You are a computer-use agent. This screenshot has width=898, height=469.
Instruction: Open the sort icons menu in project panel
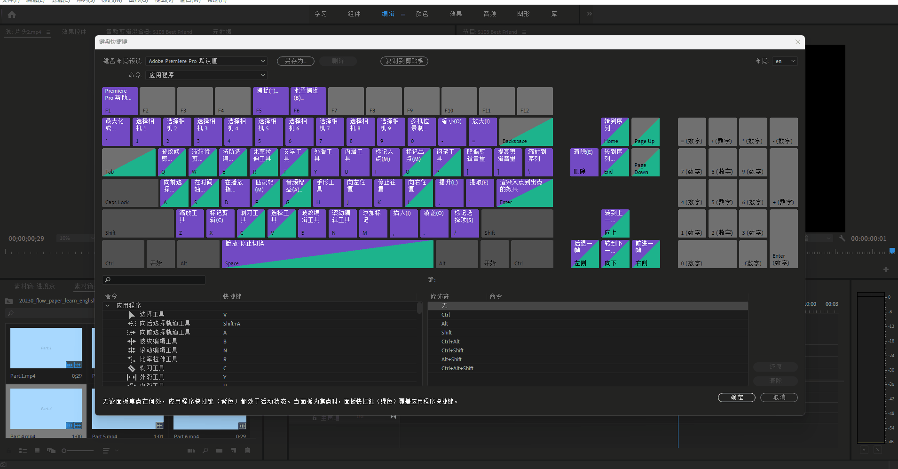[x=106, y=451]
